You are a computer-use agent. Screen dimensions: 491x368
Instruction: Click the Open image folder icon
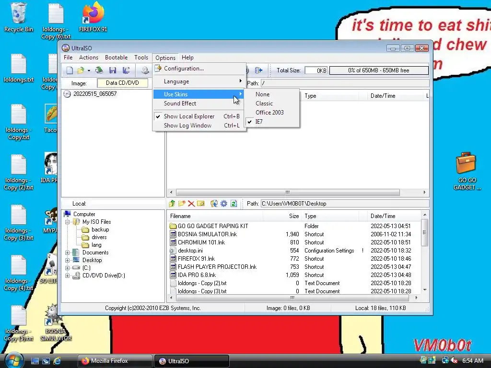point(81,70)
